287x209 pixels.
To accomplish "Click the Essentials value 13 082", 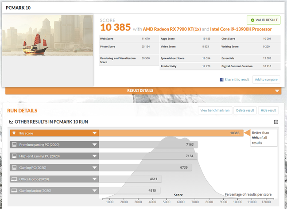I will tap(267, 58).
